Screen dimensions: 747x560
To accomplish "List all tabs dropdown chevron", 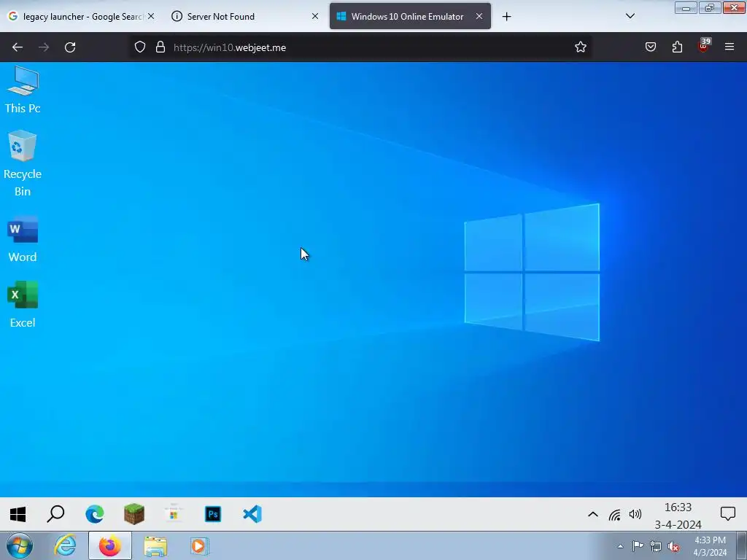I will pyautogui.click(x=630, y=17).
